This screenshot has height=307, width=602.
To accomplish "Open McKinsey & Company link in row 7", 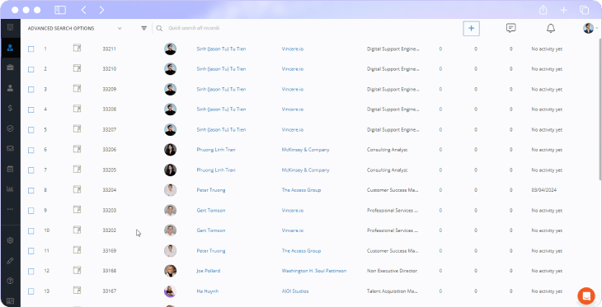I will 306,170.
